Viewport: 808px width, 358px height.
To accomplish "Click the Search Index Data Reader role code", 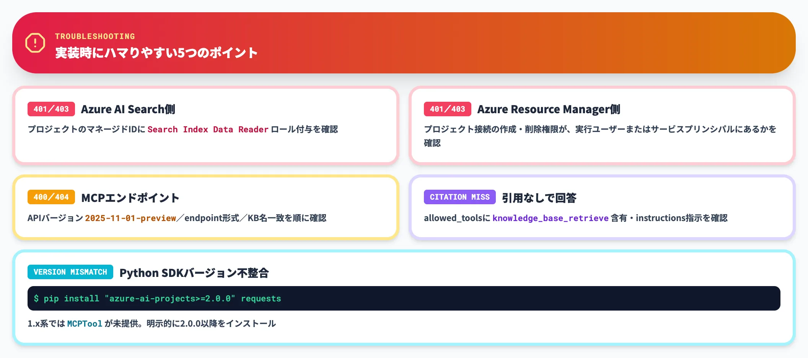I will [x=208, y=130].
